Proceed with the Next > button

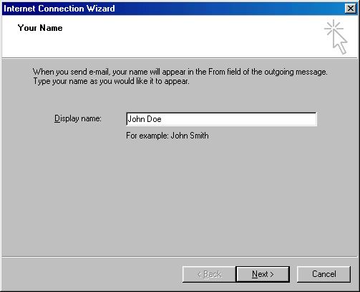tap(263, 274)
